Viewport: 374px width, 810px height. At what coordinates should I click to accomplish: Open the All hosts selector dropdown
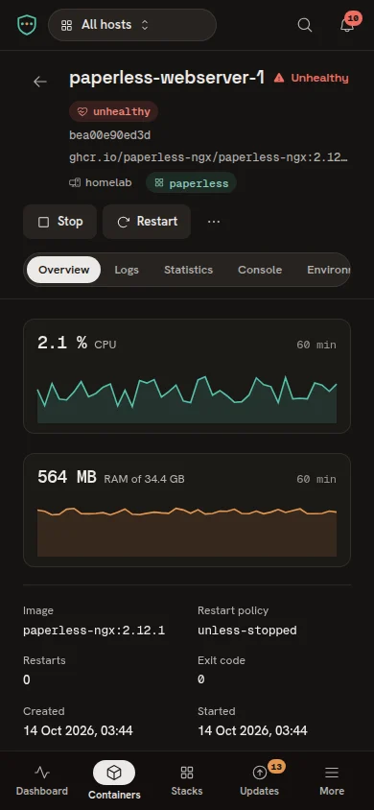click(132, 25)
